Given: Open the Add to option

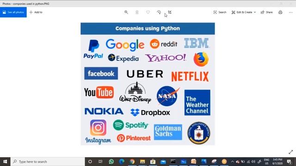Looking at the screenshot, I should tap(36, 12).
